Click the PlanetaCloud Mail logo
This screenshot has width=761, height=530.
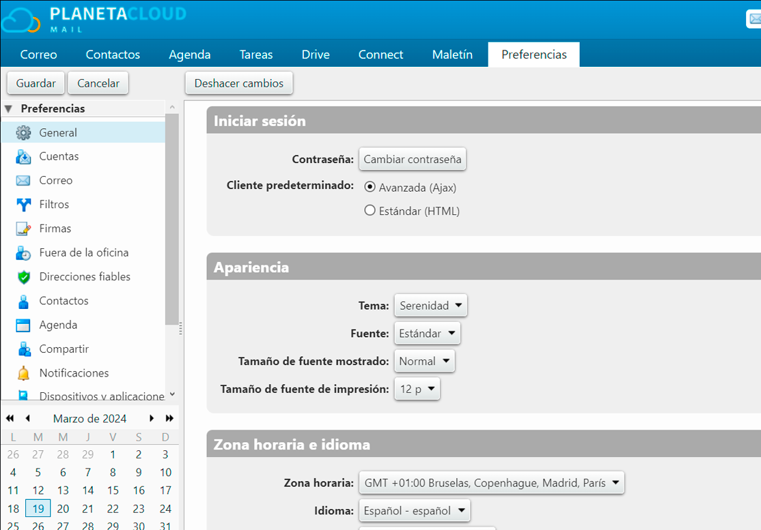[94, 19]
